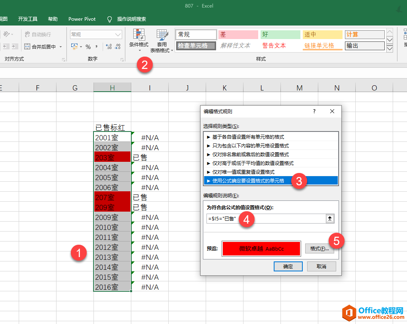Apply the Output (输出) cell style

365,45
